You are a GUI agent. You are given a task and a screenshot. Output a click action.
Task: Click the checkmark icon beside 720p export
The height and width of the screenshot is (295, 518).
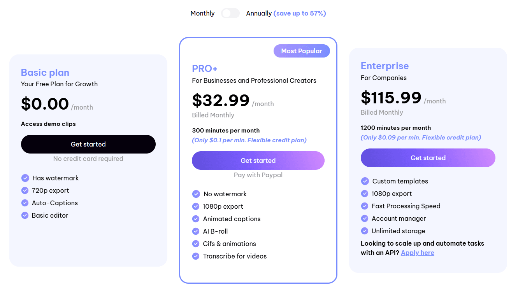click(25, 190)
